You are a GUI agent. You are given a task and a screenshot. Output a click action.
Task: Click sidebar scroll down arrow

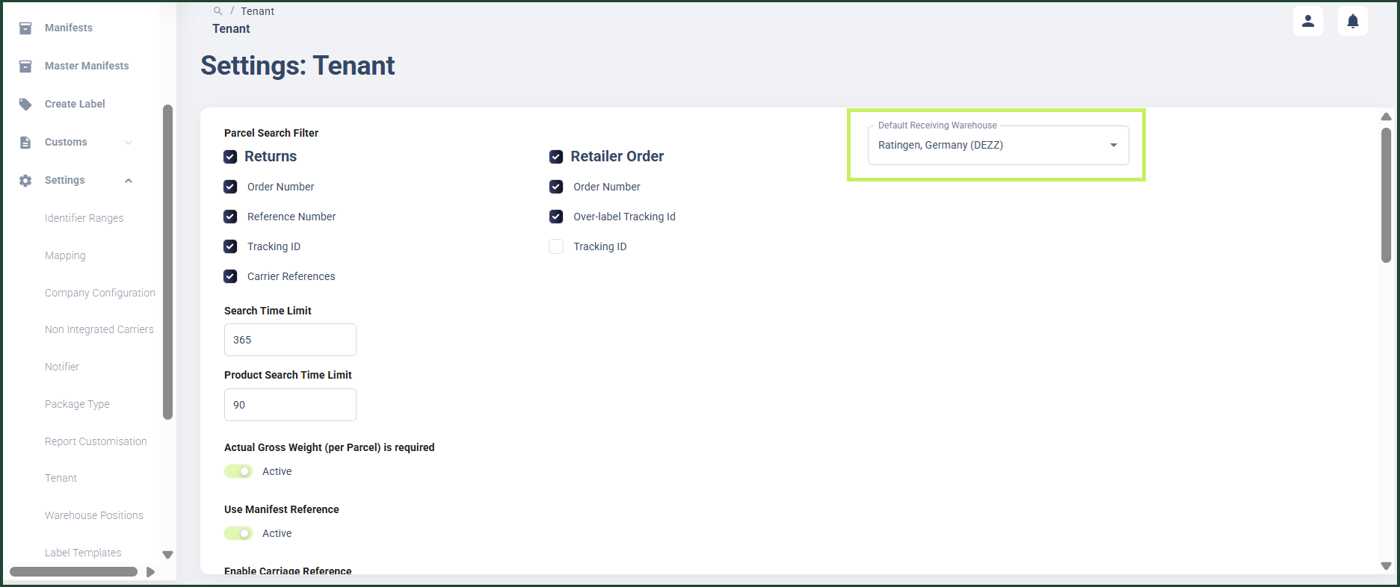pos(167,555)
